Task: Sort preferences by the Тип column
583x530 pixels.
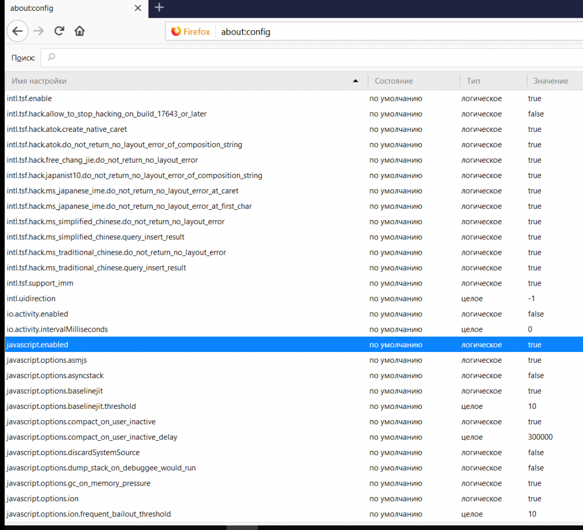Action: (x=473, y=81)
